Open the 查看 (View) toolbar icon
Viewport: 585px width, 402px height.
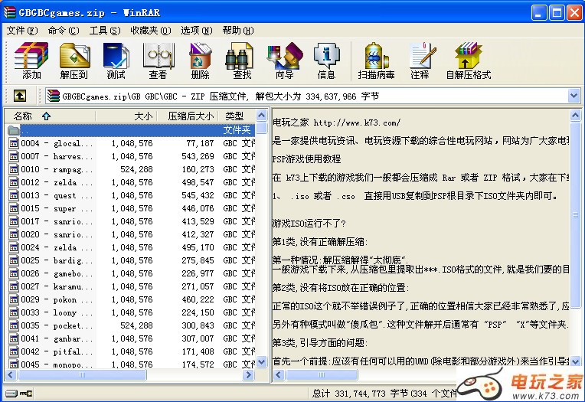pos(159,60)
